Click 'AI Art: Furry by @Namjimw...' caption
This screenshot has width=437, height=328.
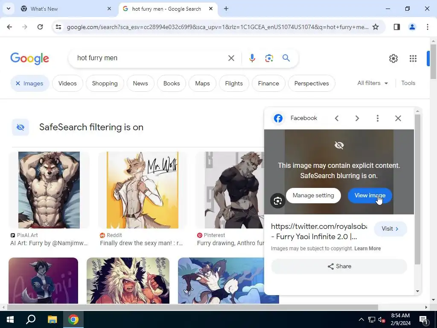pos(49,243)
